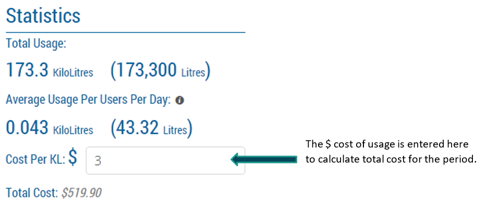Click the Litres unit after 43.32
Image resolution: width=487 pixels, height=214 pixels.
click(175, 130)
